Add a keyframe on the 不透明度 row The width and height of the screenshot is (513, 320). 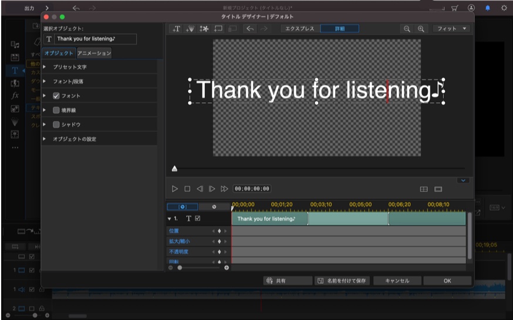pos(219,252)
